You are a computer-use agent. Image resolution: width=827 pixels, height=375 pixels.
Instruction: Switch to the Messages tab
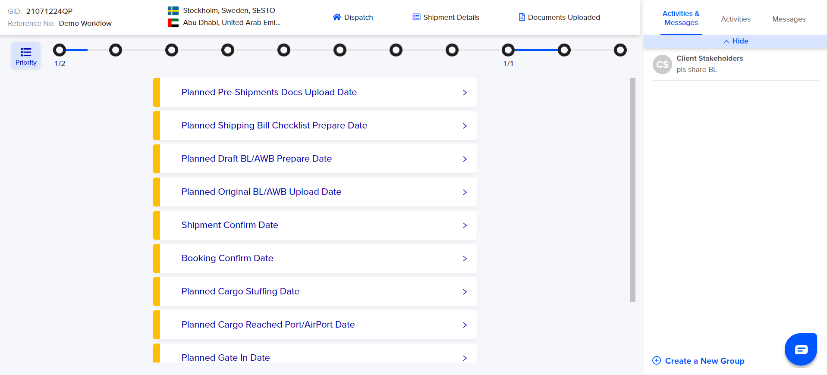pos(789,19)
